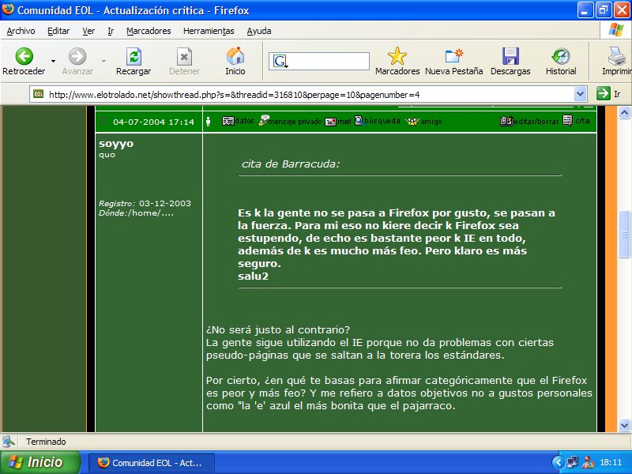The height and width of the screenshot is (474, 632).
Task: Expand the address bar URL dropdown
Action: point(580,94)
